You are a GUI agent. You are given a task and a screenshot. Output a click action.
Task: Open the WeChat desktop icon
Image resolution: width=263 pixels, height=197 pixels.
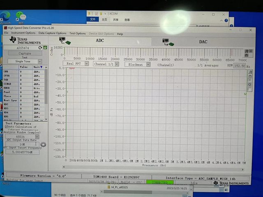click(x=21, y=17)
